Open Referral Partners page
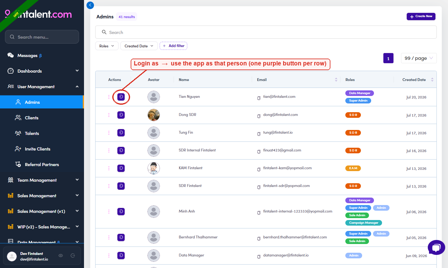 42,165
